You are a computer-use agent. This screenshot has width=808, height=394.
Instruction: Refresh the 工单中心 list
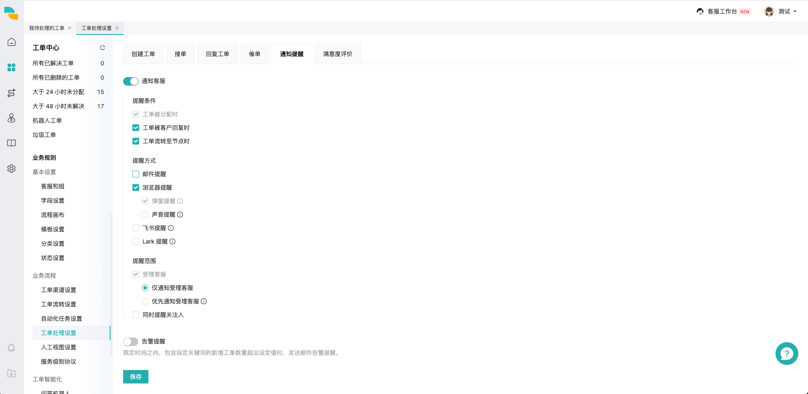tap(102, 48)
